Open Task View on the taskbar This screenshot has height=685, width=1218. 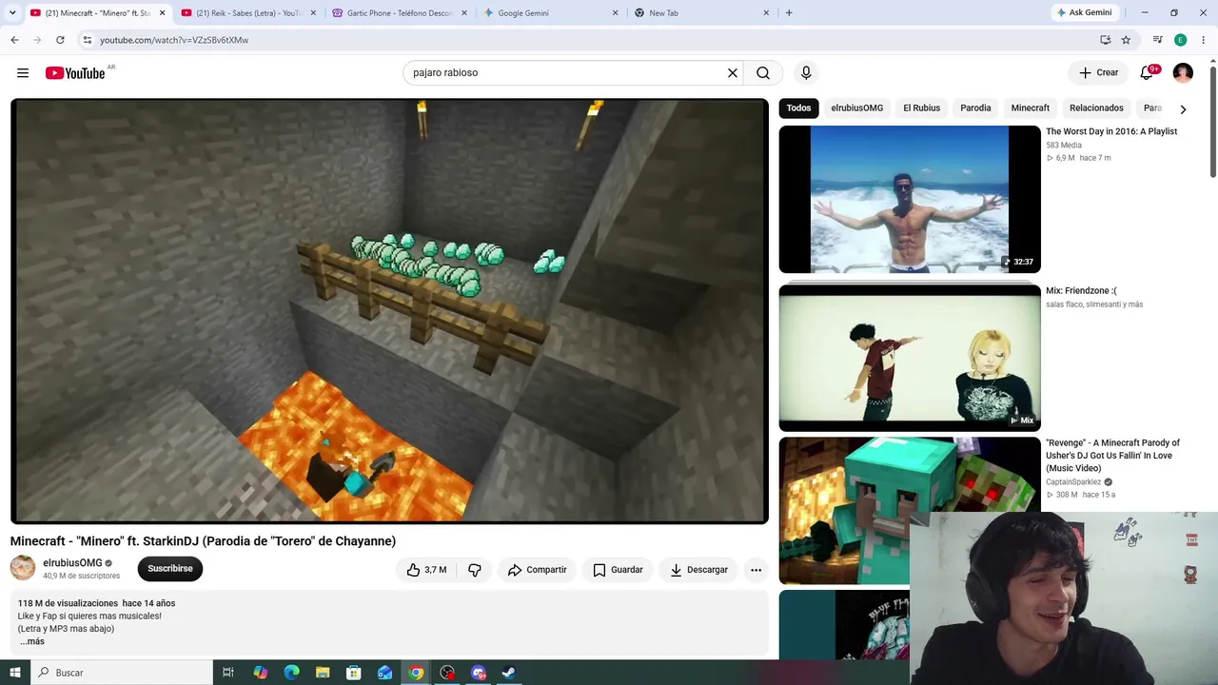tap(228, 673)
